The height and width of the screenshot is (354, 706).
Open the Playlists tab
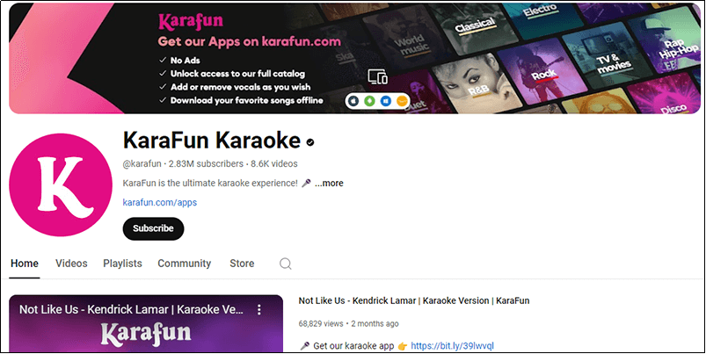(122, 264)
